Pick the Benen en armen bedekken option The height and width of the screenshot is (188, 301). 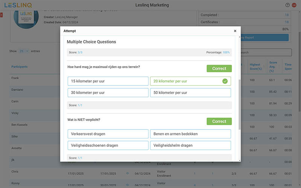(x=190, y=134)
